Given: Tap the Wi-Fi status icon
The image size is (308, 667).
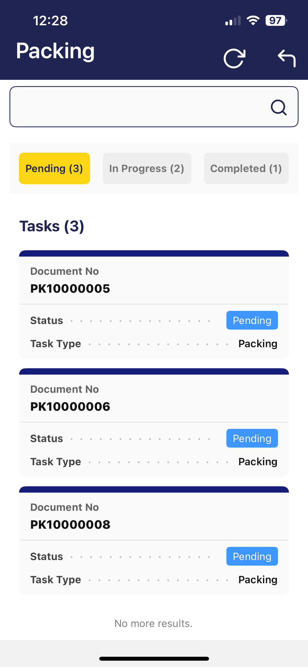Looking at the screenshot, I should [253, 20].
